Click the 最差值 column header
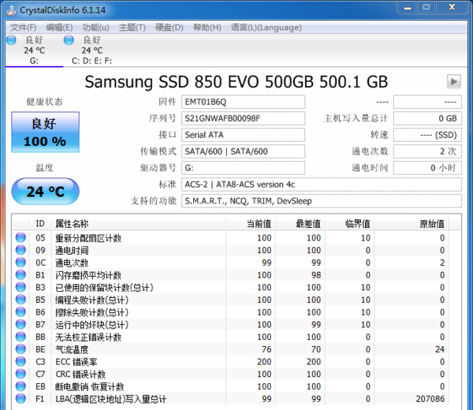Viewport: 473px width, 410px height. pos(300,224)
